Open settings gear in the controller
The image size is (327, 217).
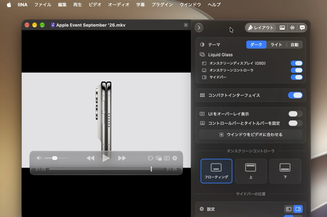(x=175, y=158)
